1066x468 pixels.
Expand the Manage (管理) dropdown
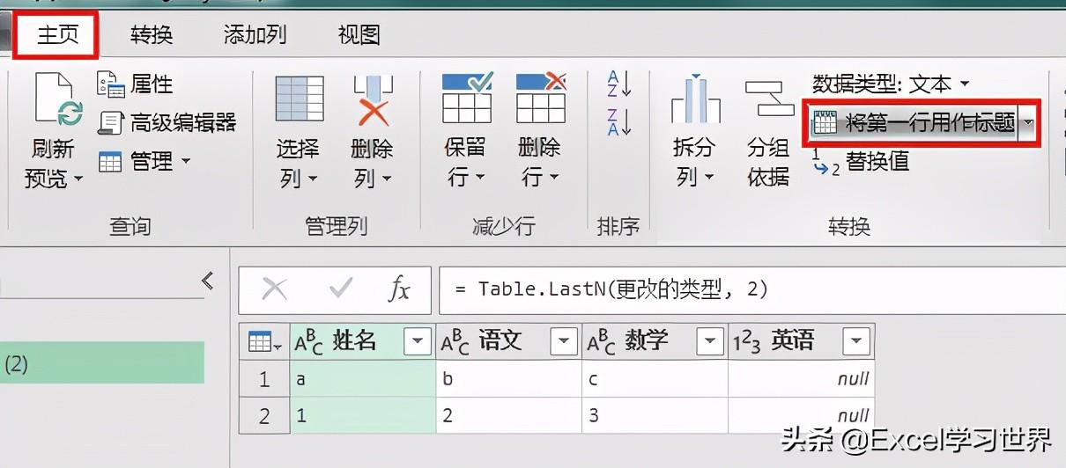[185, 161]
